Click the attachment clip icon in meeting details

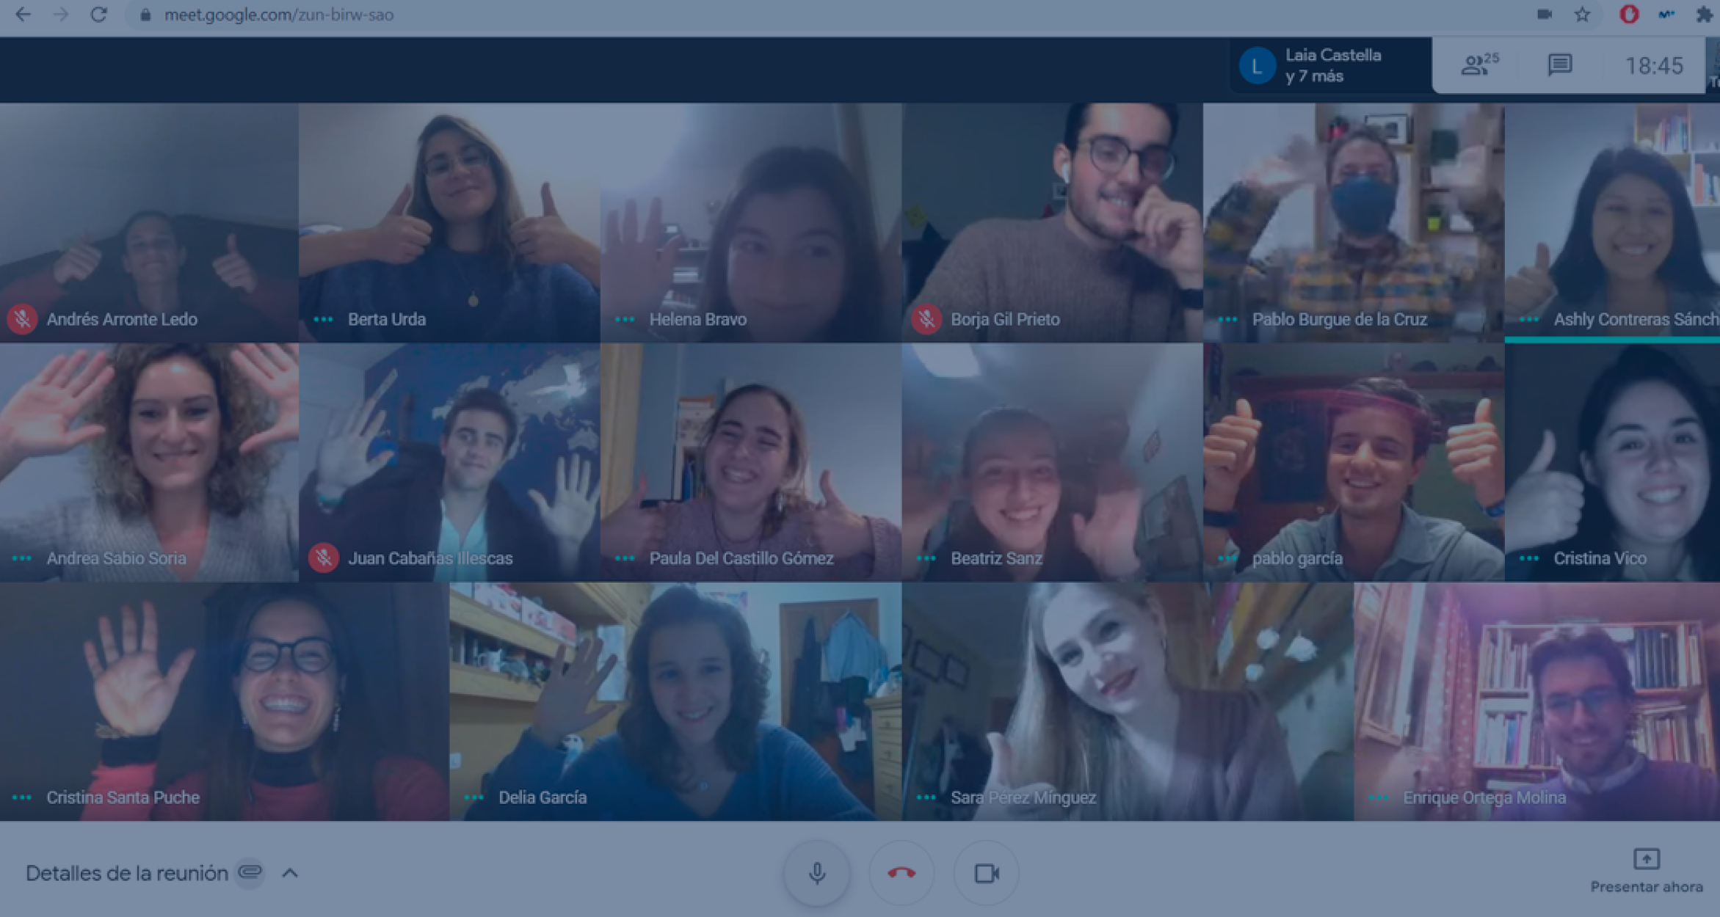tap(250, 872)
